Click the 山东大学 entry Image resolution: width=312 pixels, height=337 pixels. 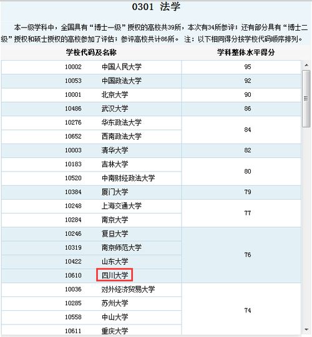115,261
